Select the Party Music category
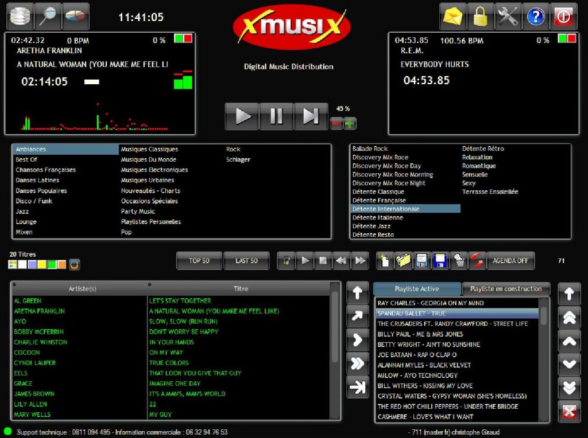The image size is (588, 438). click(x=138, y=211)
